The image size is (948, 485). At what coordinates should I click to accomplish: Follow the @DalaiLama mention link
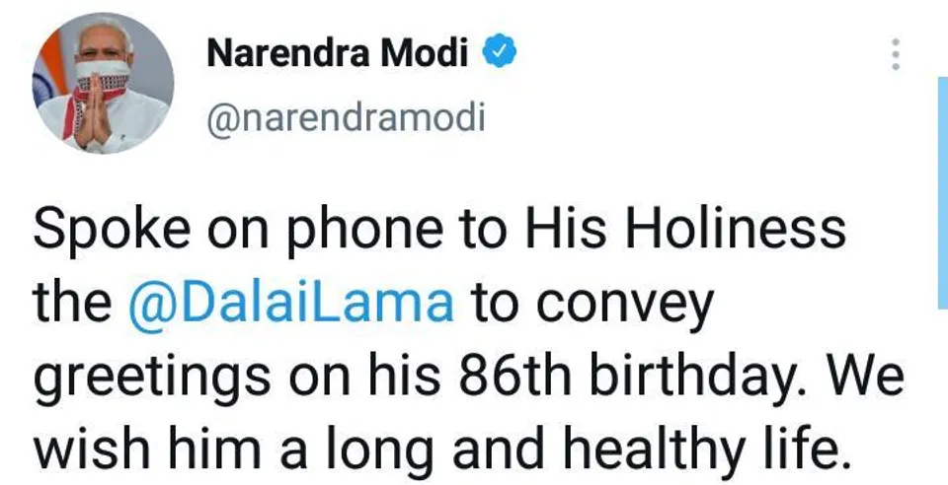[291, 302]
